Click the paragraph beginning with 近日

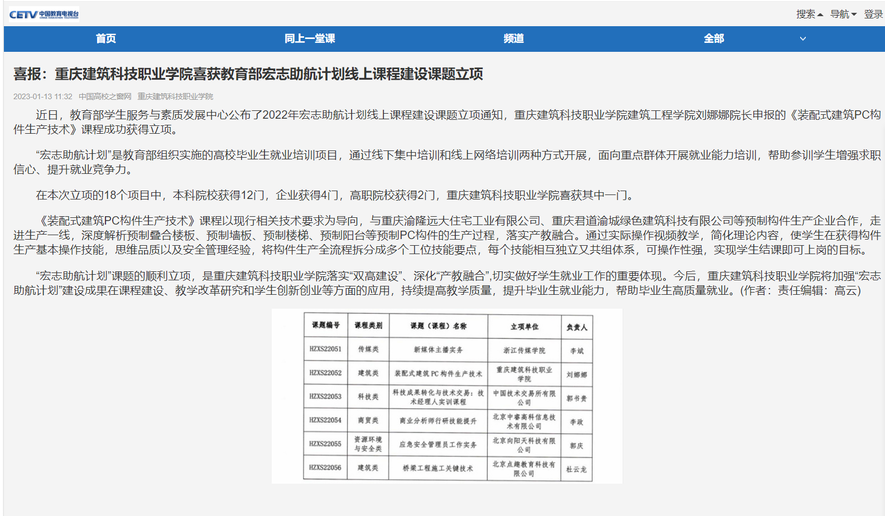click(x=446, y=122)
